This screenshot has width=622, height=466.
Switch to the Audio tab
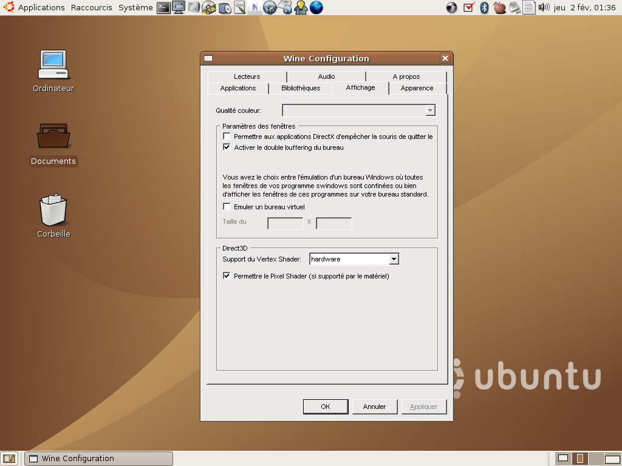(x=326, y=76)
